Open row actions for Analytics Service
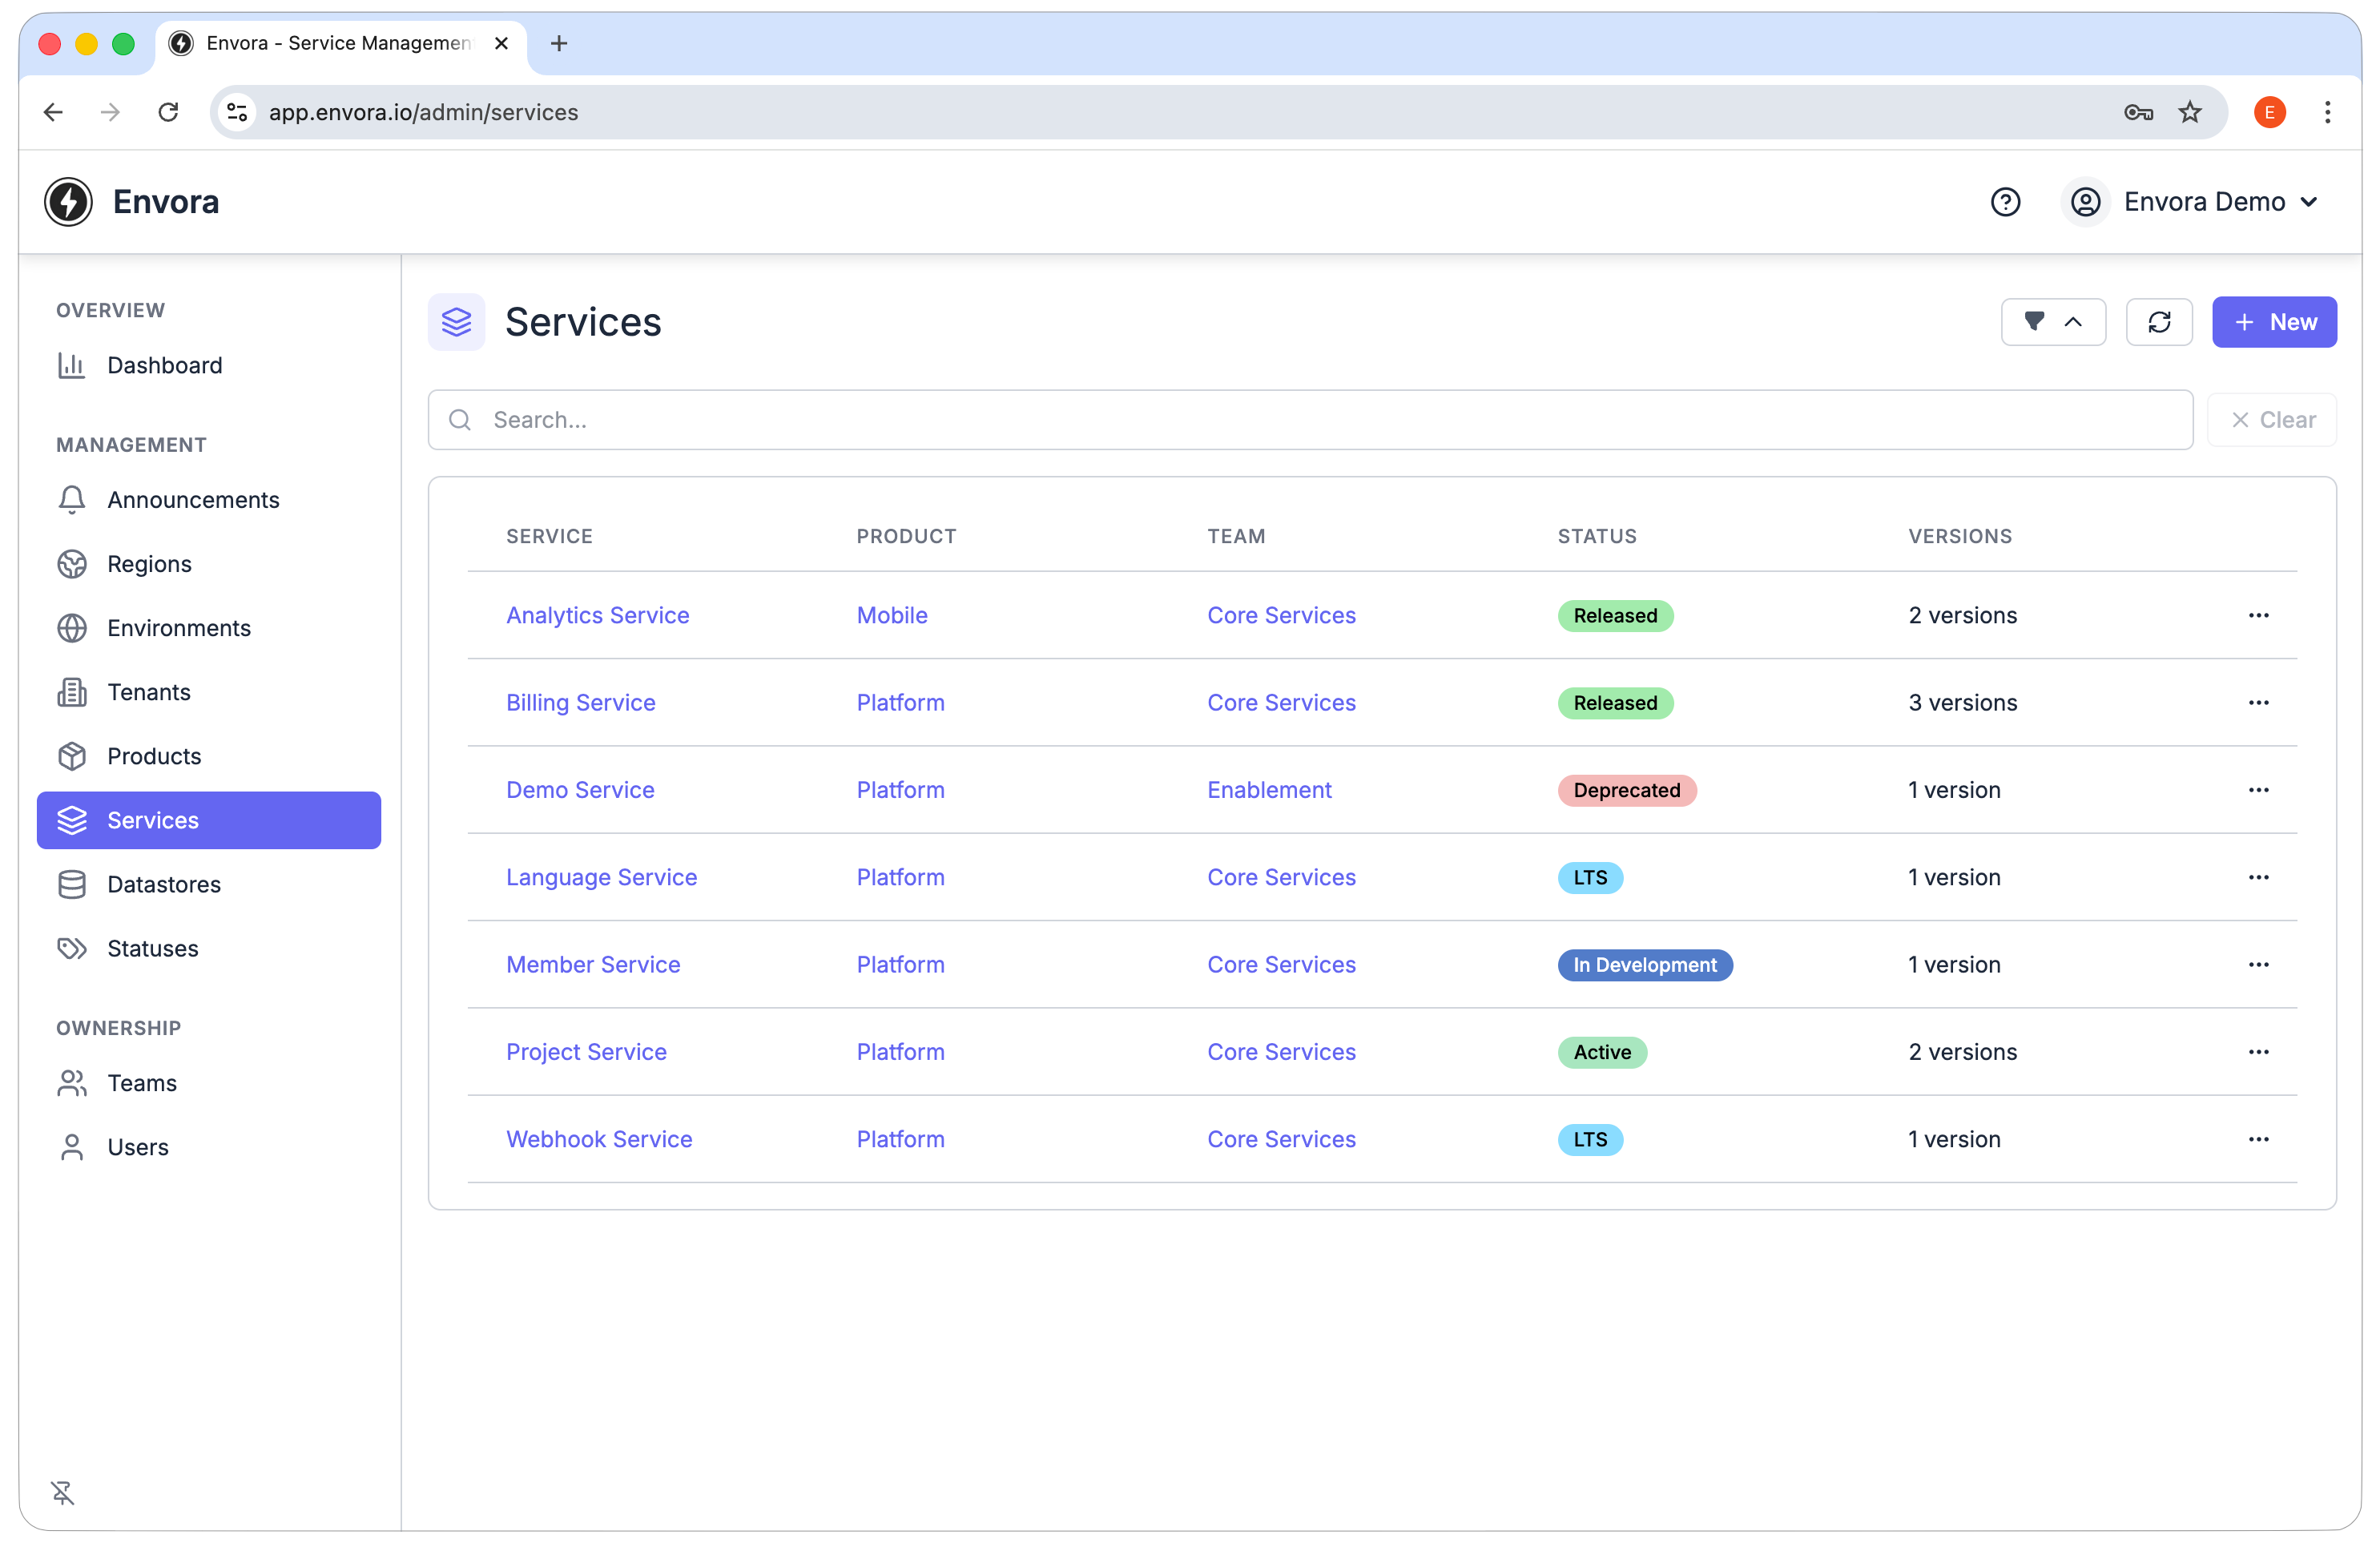2380x1543 pixels. click(x=2258, y=615)
